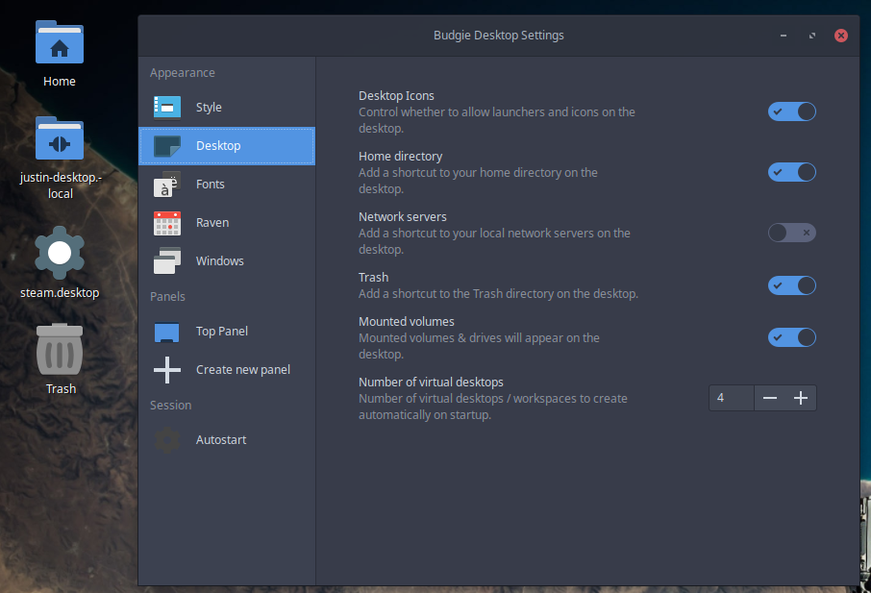This screenshot has width=871, height=593.
Task: Select Create new panel
Action: click(227, 370)
